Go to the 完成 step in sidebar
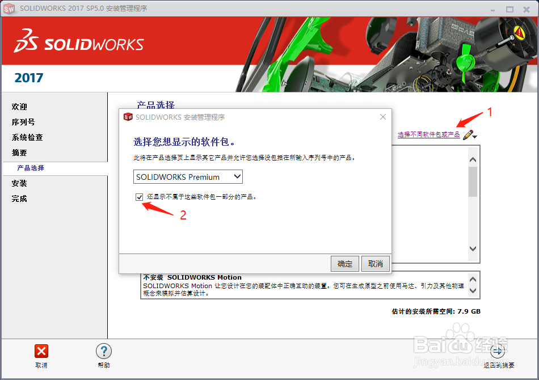 [x=19, y=199]
